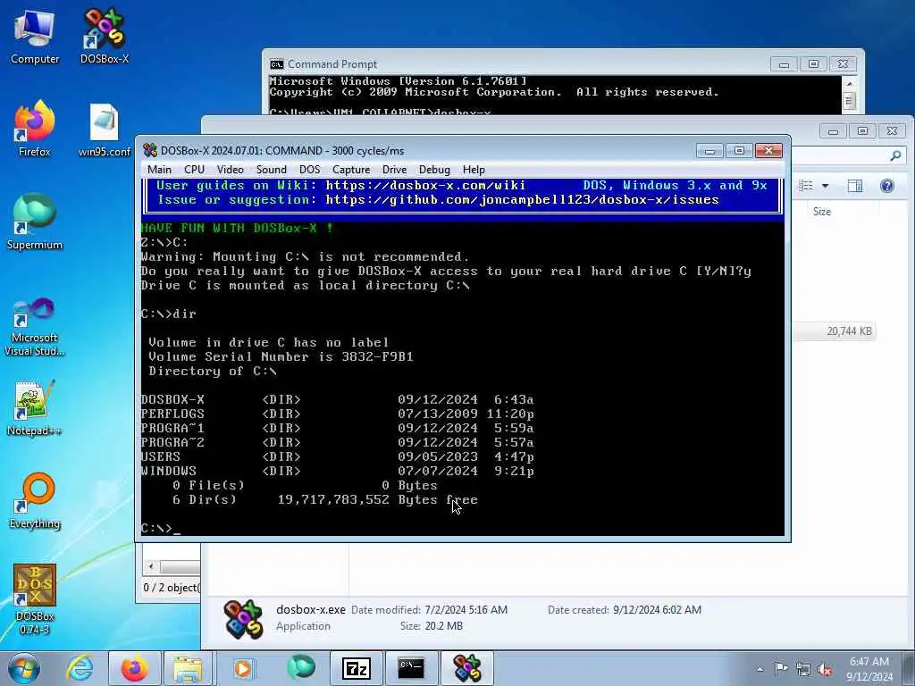The width and height of the screenshot is (915, 686).
Task: Click the muted volume tray icon
Action: pyautogui.click(x=825, y=670)
